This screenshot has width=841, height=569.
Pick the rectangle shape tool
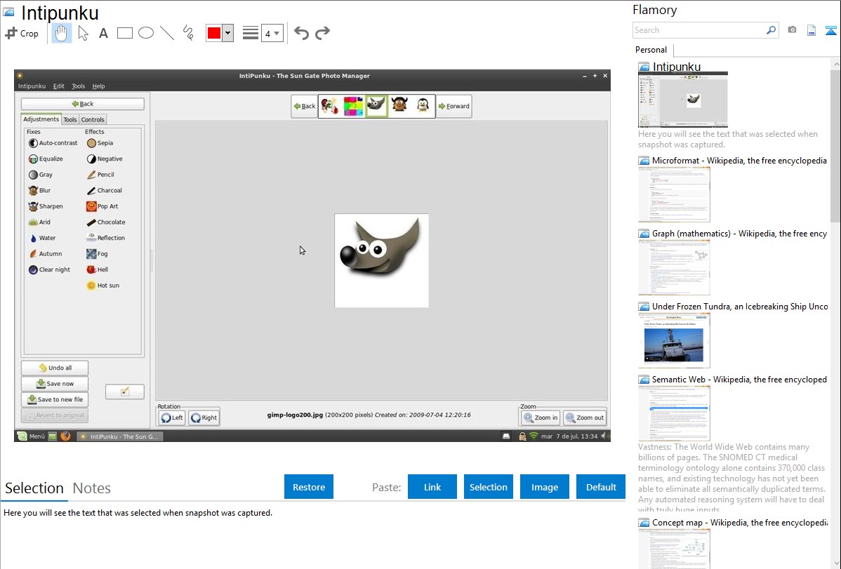[124, 33]
